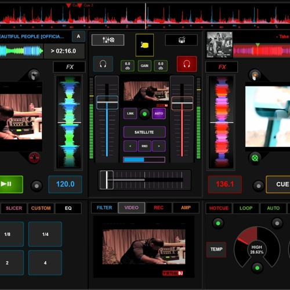Viewport: 290px width, 290px height.
Task: Switch to the FILTER tab
Action: pos(104,208)
